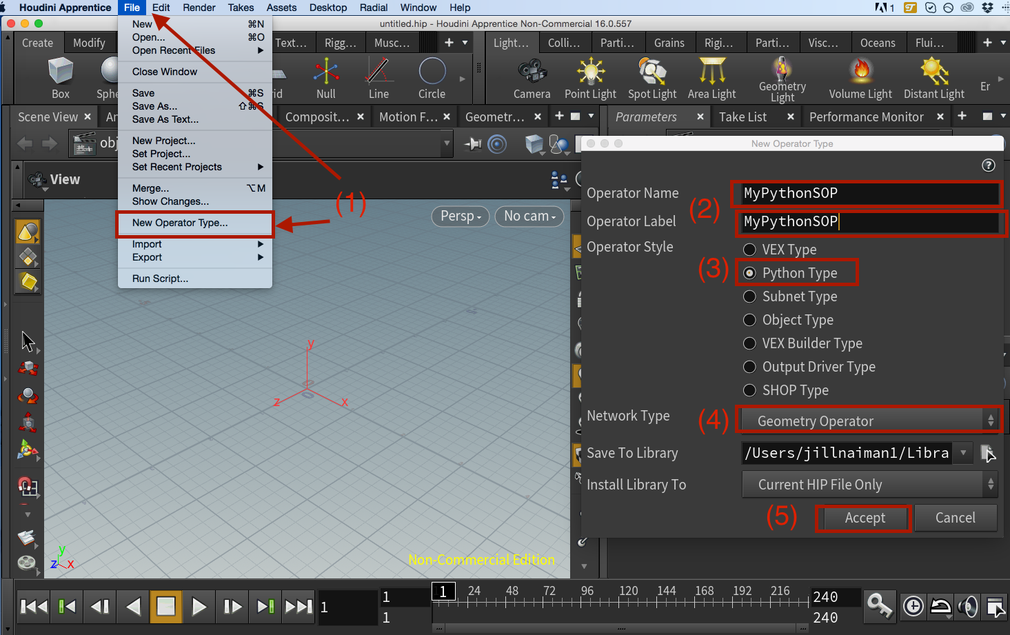Select Output Driver Type operator style
This screenshot has height=635, width=1010.
749,367
